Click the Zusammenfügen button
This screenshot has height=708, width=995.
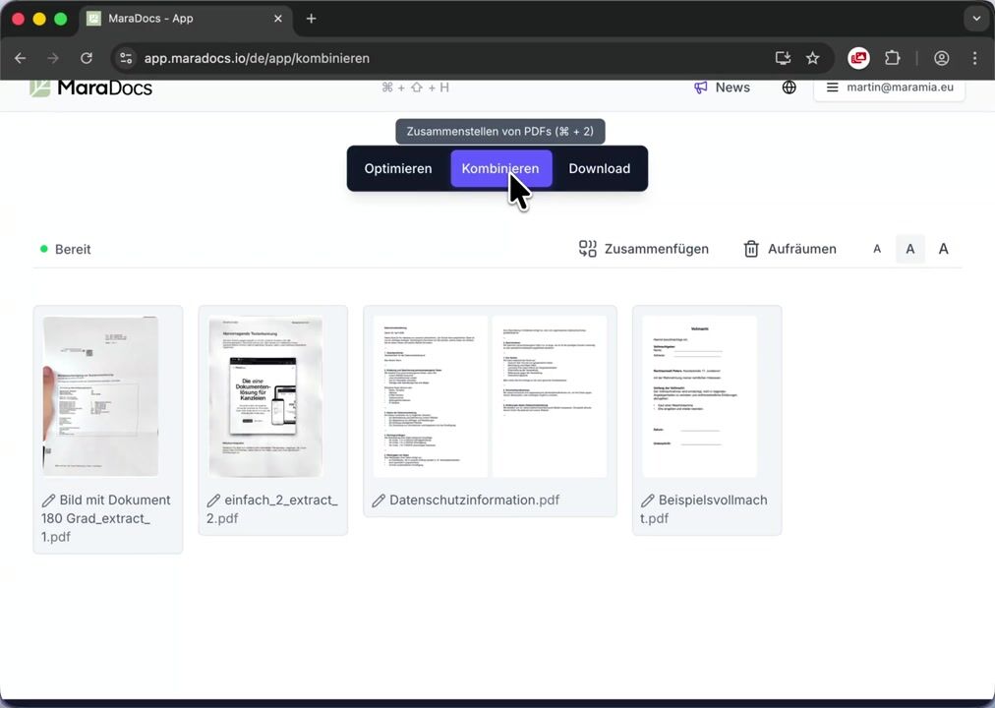pos(644,249)
